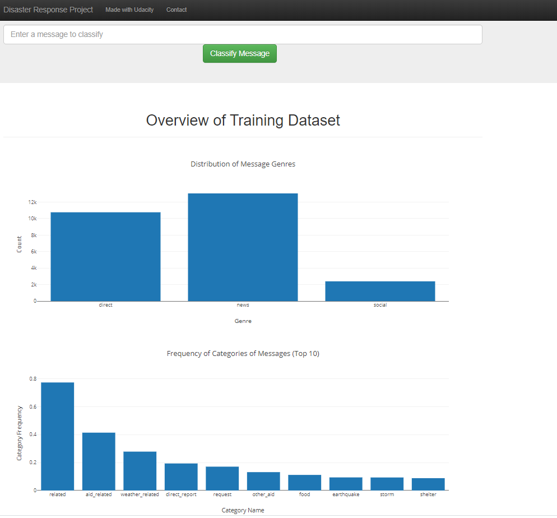Click the 'weather_related' x-axis label
The width and height of the screenshot is (557, 518).
click(140, 494)
